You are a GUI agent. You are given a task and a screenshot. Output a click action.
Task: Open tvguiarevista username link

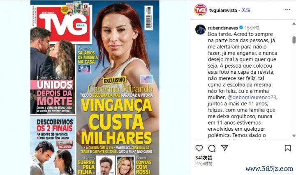223,10
